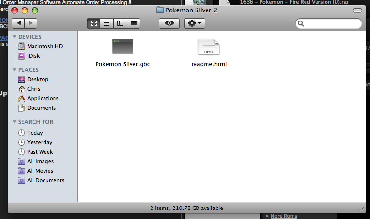The height and width of the screenshot is (219, 370).
Task: Collapse the SEARCH FOR section
Action: [15, 122]
